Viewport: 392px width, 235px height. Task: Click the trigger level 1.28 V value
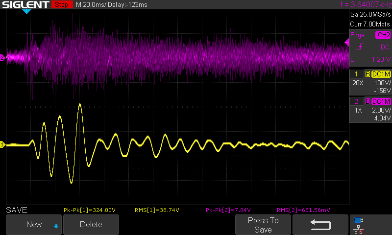tap(381, 59)
